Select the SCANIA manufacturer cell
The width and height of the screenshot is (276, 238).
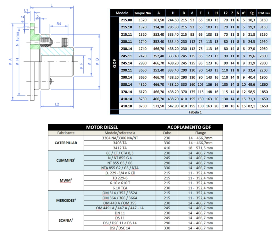(66, 220)
